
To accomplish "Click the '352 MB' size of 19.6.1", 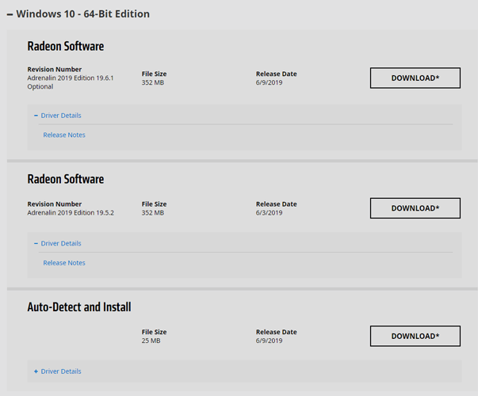I will 153,82.
